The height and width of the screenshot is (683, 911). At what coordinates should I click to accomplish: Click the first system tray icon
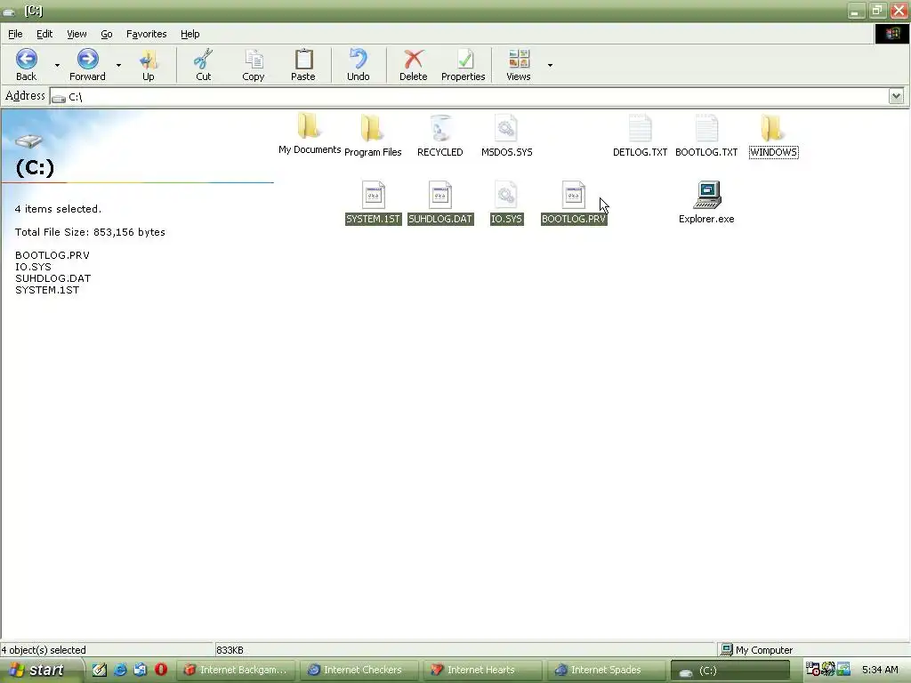[812, 670]
